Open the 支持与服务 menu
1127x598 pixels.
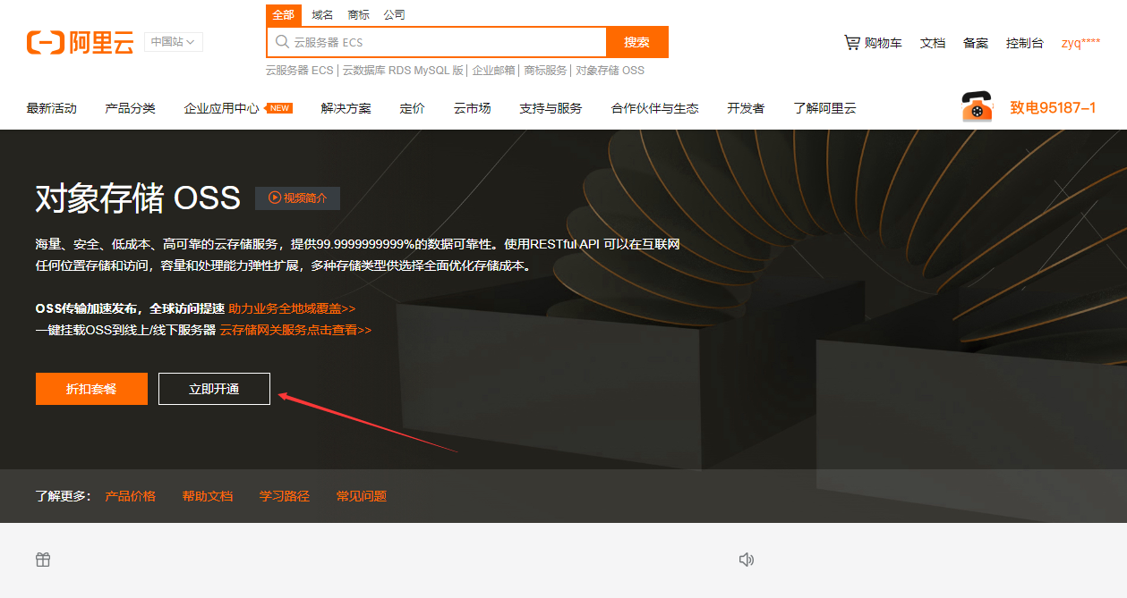[x=551, y=108]
